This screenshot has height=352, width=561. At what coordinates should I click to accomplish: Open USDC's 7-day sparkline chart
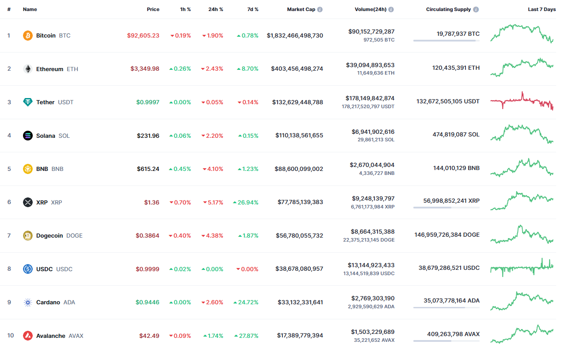tap(522, 267)
